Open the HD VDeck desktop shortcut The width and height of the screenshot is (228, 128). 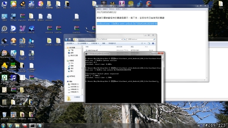(x=4, y=30)
